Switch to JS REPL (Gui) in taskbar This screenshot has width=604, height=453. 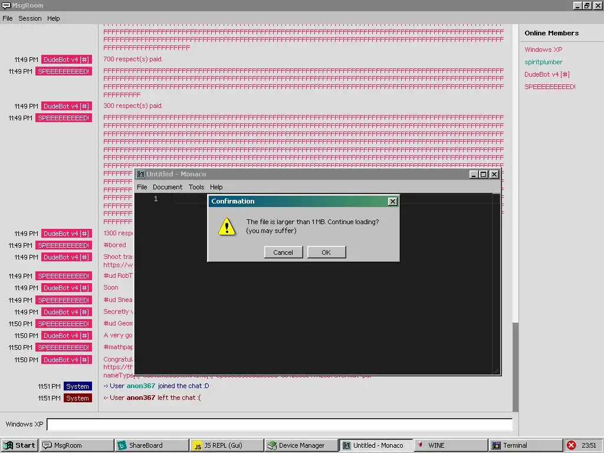tap(227, 445)
